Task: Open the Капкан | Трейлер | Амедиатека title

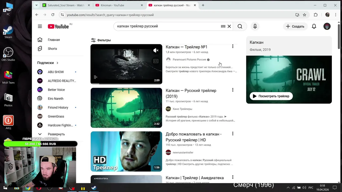Action: [195, 178]
